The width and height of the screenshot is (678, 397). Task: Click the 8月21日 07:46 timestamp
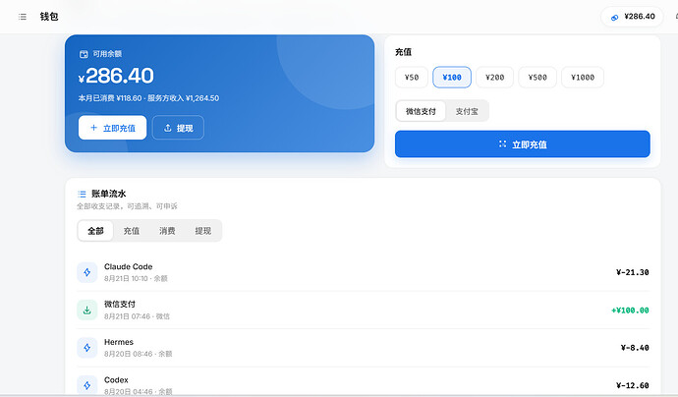pyautogui.click(x=127, y=316)
